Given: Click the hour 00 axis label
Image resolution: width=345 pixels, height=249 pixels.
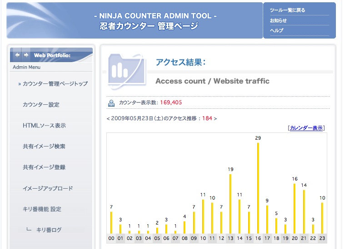Looking at the screenshot, I should (x=111, y=238).
